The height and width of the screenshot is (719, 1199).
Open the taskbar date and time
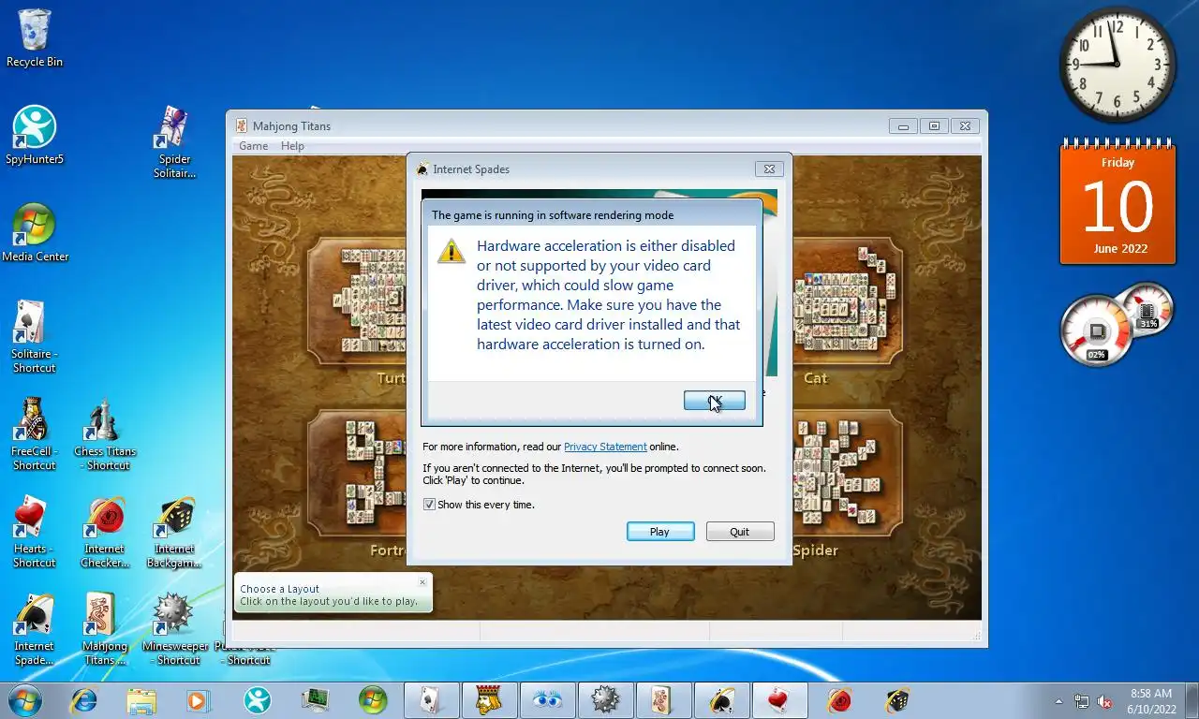(x=1151, y=701)
